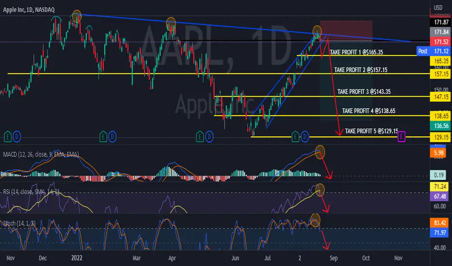Click the 171.84 gray price tag
The height and width of the screenshot is (266, 452).
coord(441,32)
